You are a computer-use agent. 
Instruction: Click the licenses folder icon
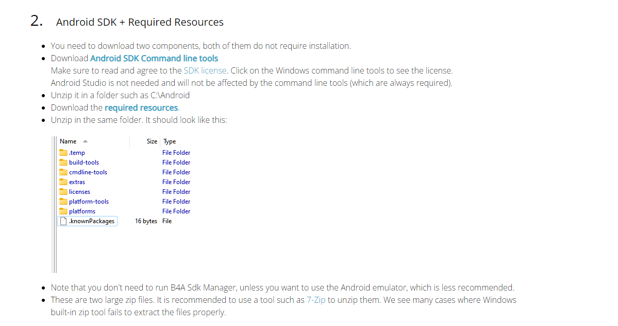(63, 192)
